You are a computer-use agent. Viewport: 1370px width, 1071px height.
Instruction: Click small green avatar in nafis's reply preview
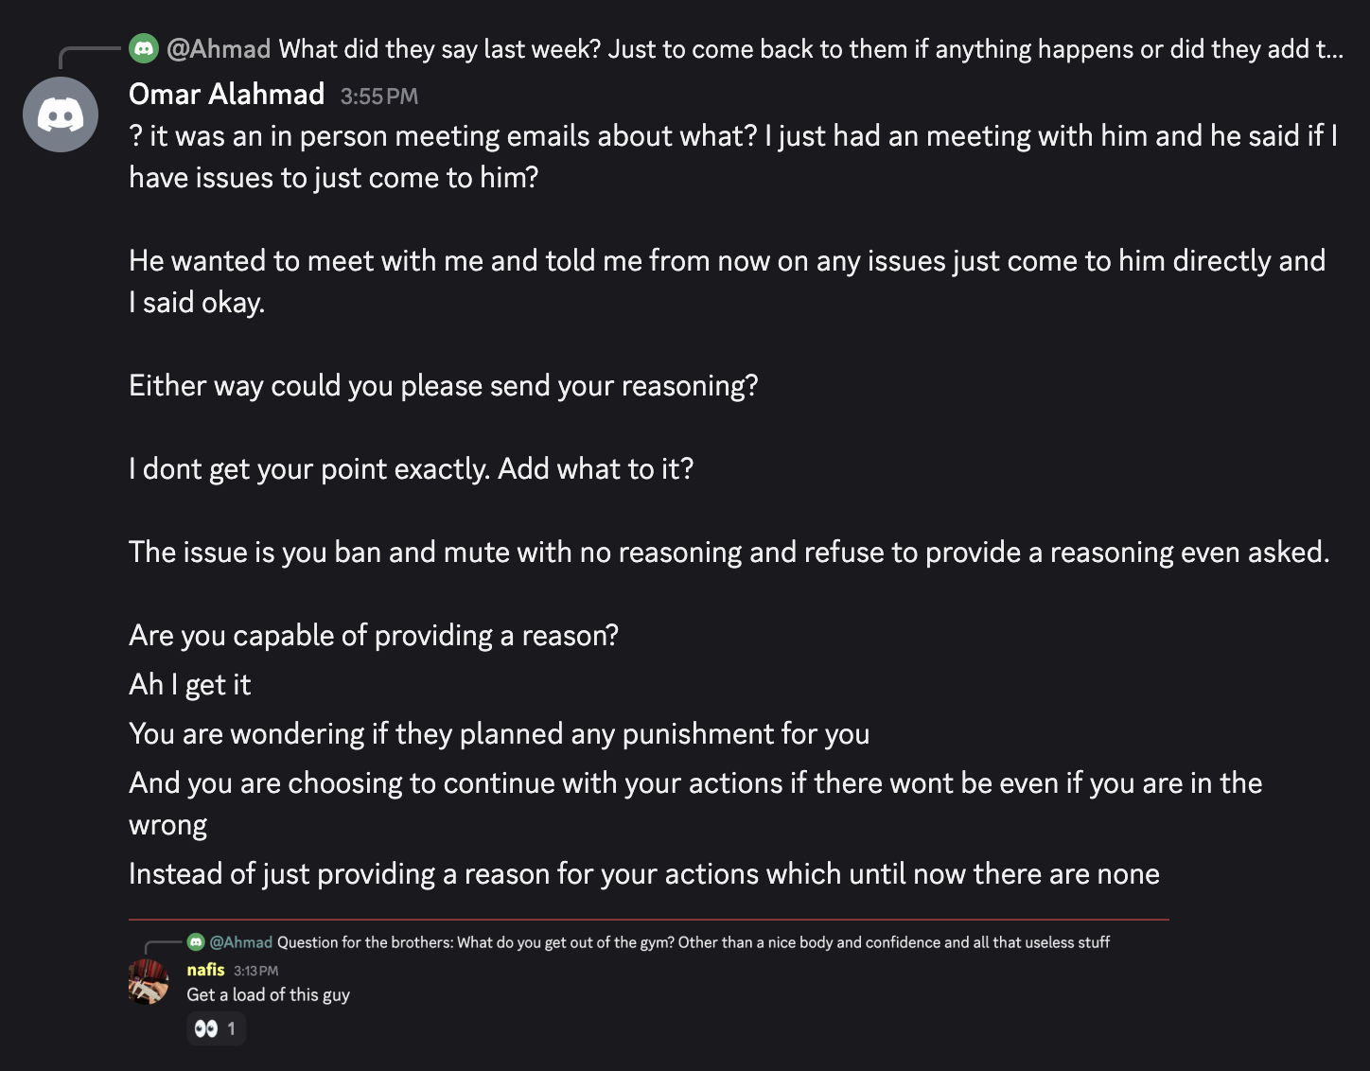[196, 941]
